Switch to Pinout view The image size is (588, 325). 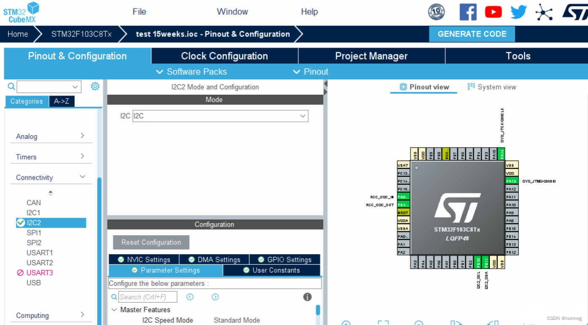pos(424,87)
